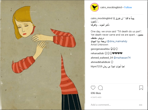Save post with bookmark icon

141,88
